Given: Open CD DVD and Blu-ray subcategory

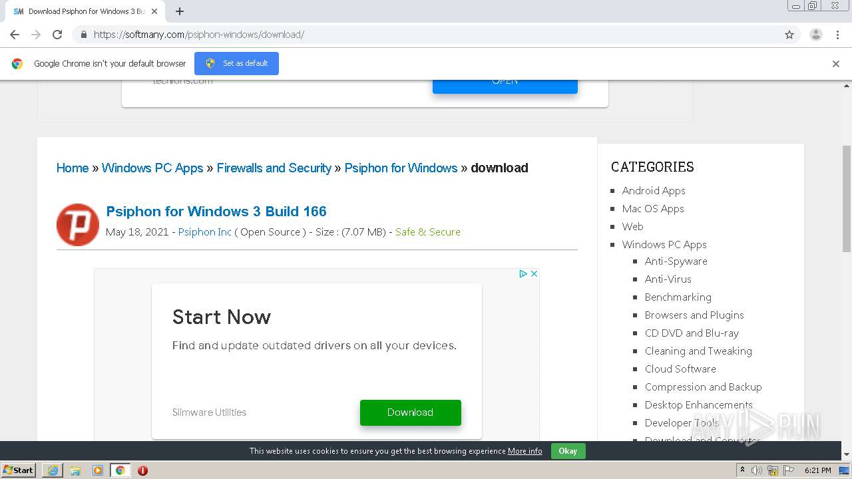Looking at the screenshot, I should tap(692, 333).
